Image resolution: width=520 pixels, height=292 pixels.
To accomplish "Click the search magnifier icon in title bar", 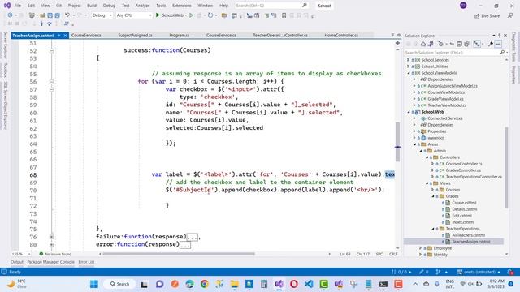I will pyautogui.click(x=304, y=6).
